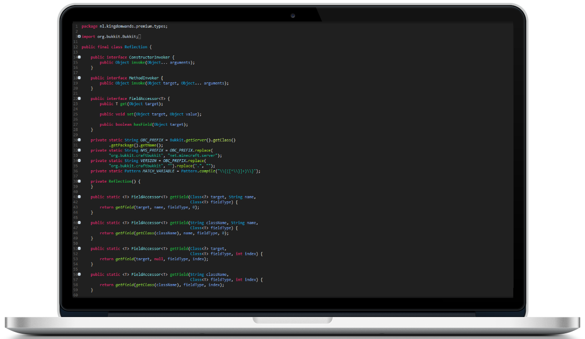Select line number 1 in the gutter
Screen dimensions: 585x339
tap(76, 26)
